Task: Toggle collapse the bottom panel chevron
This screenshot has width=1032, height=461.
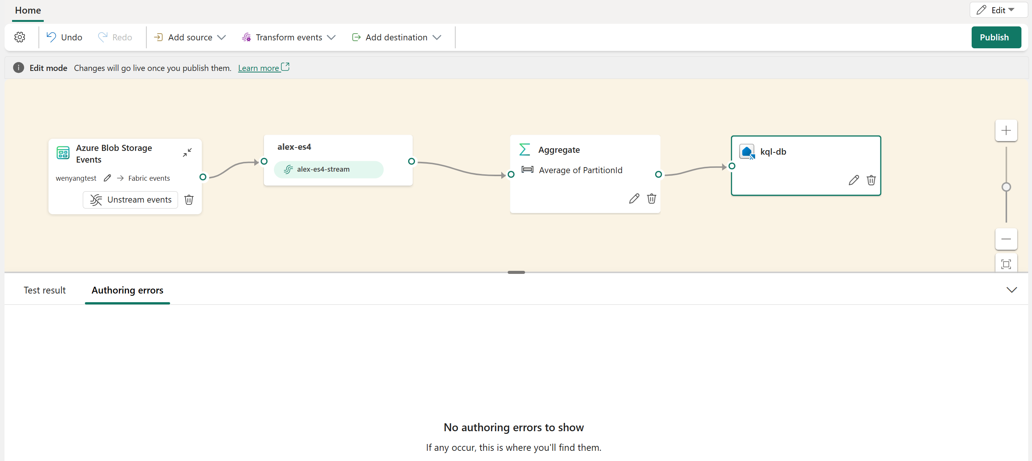Action: pos(1012,290)
